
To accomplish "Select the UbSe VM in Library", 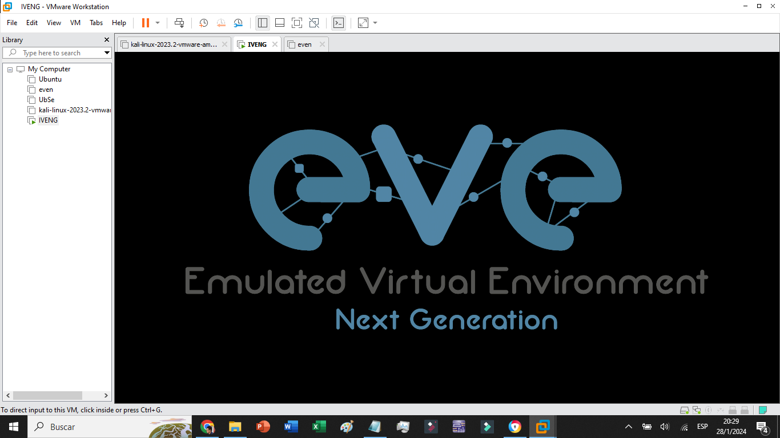I will [46, 100].
